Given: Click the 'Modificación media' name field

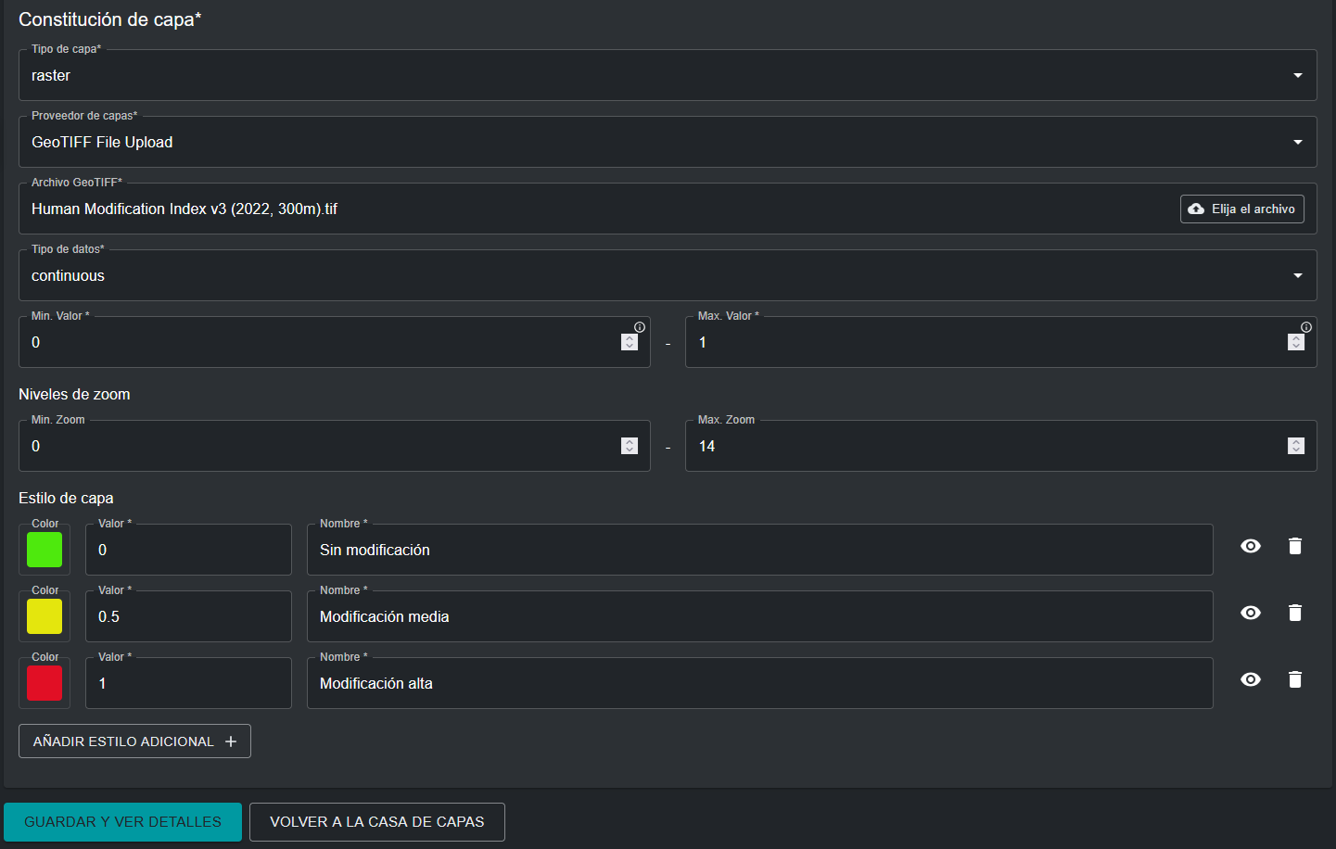Looking at the screenshot, I should point(759,616).
